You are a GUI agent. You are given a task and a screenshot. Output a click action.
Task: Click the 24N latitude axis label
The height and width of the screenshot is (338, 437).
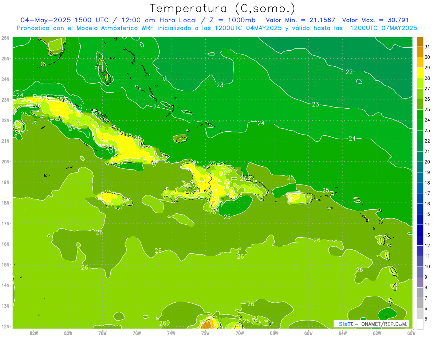(5, 79)
